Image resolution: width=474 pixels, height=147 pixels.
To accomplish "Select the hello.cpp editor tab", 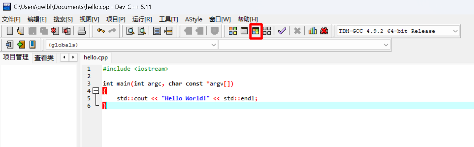I will point(96,58).
